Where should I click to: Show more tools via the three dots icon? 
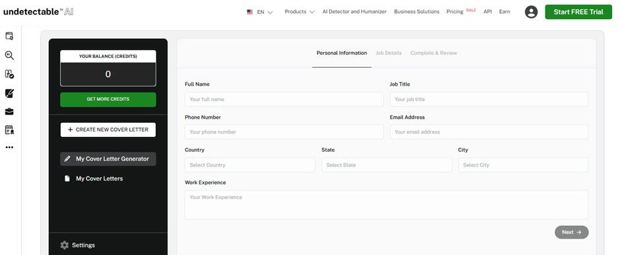click(9, 147)
